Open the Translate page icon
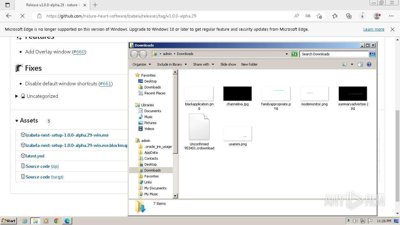This screenshot has height=225, width=400. point(308,16)
